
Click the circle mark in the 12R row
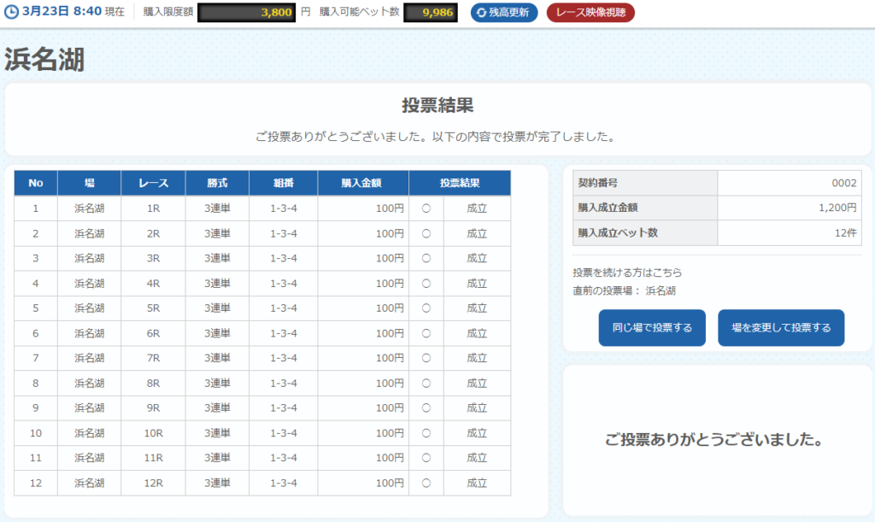[x=426, y=483]
